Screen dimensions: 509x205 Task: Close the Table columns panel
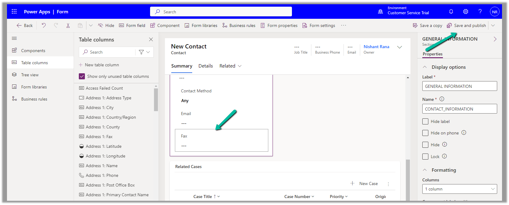(151, 39)
